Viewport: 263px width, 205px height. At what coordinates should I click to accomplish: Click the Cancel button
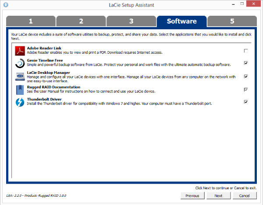point(245,196)
